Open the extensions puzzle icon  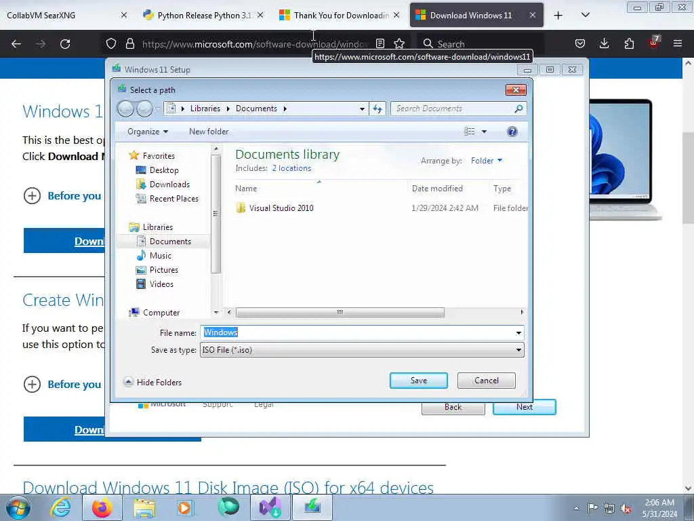[629, 43]
